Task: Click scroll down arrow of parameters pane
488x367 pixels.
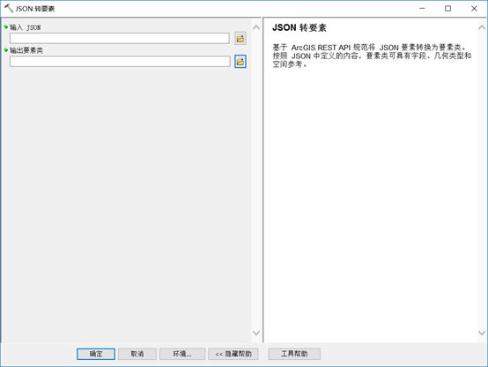Action: point(256,333)
